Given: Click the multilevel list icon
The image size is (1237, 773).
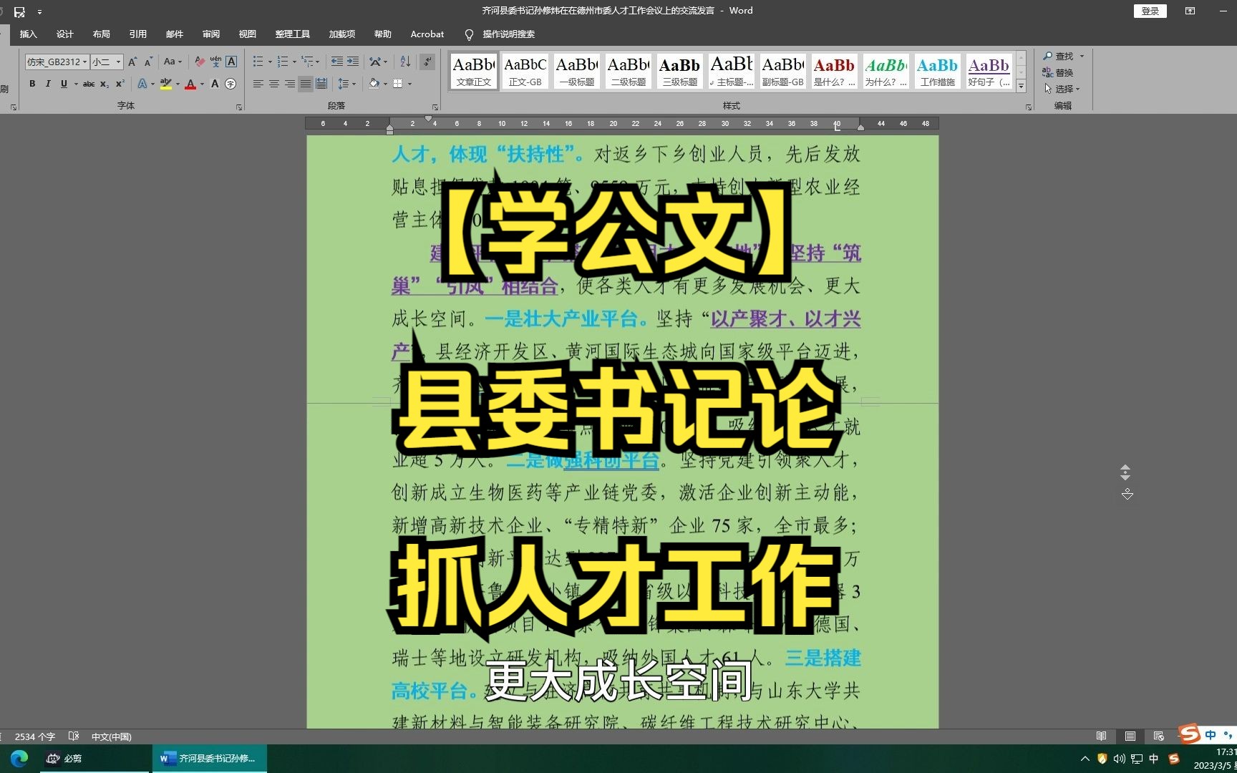Looking at the screenshot, I should coord(307,62).
